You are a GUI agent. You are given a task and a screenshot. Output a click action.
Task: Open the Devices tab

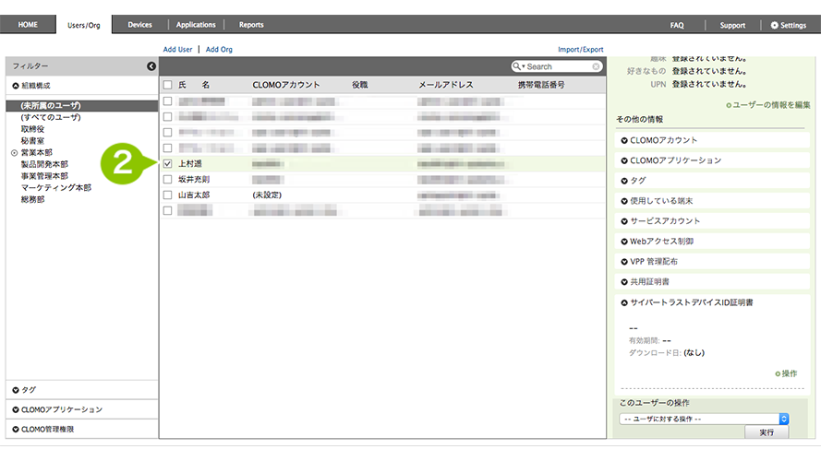pos(139,25)
